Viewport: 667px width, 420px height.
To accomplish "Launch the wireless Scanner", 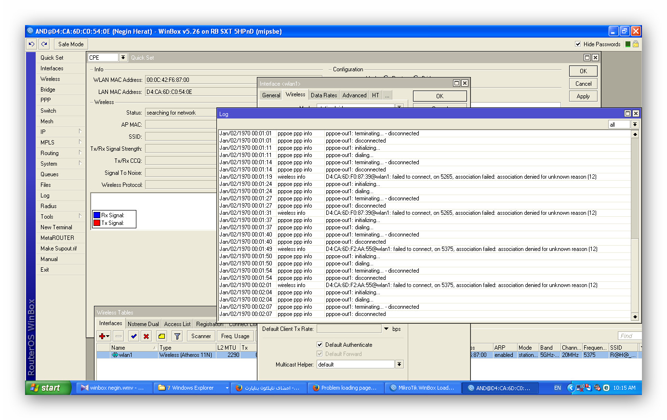I will tap(201, 336).
